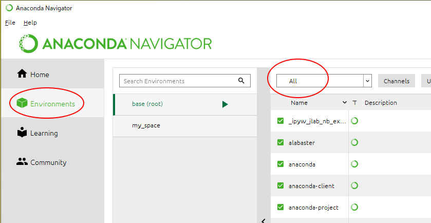Click the search magnifier in Search Environments

coord(241,81)
